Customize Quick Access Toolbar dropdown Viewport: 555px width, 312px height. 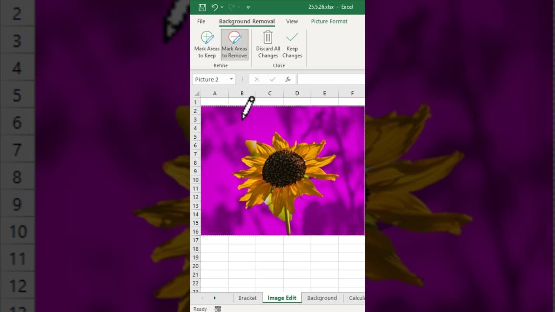248,7
